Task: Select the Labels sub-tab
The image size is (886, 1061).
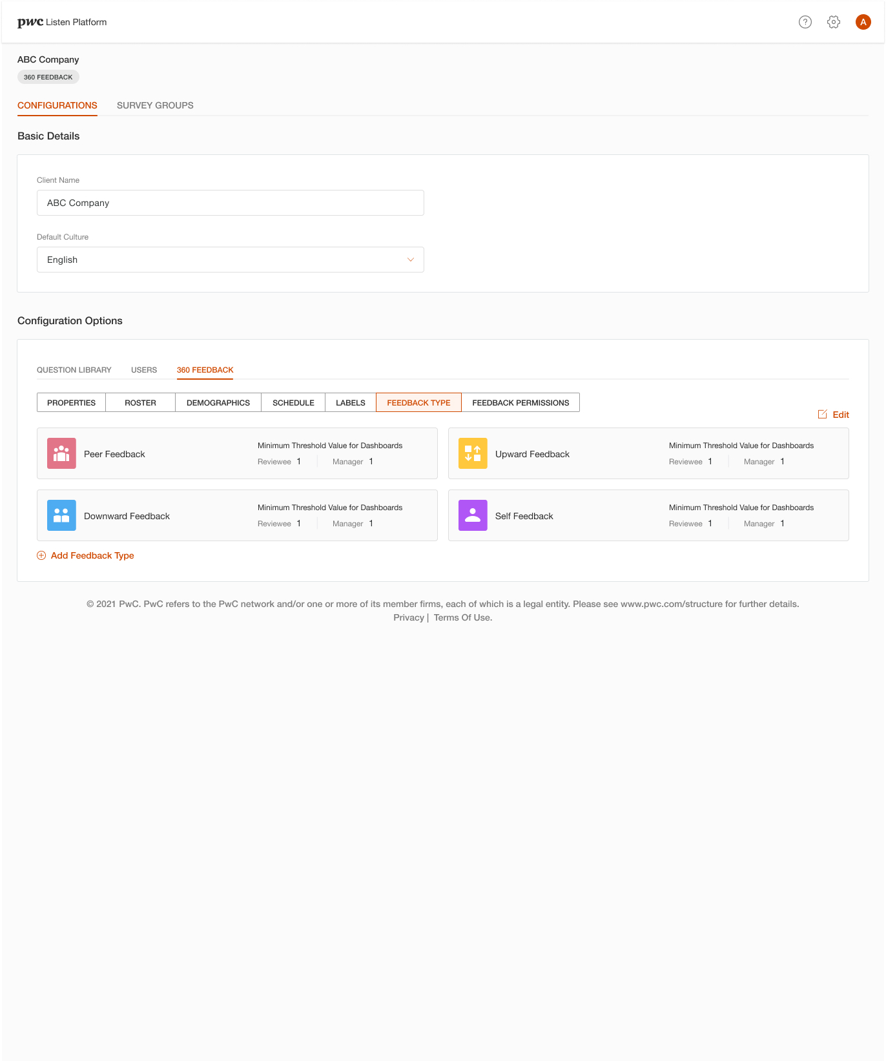Action: 351,402
